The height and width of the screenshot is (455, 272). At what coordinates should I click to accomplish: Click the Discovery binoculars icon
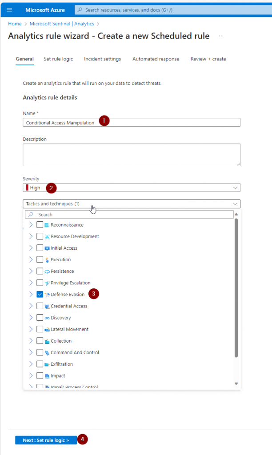click(x=47, y=318)
